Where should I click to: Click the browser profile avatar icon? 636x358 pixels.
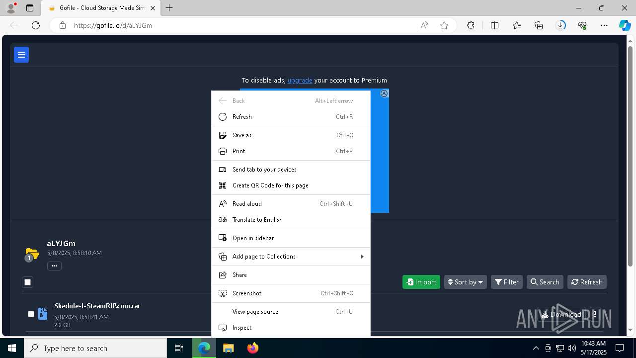[x=10, y=8]
